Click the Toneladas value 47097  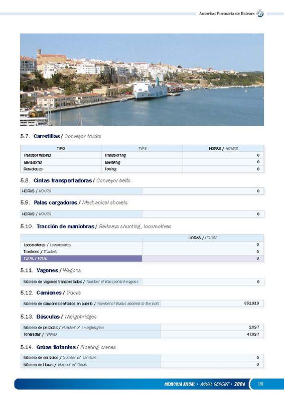click(x=253, y=334)
